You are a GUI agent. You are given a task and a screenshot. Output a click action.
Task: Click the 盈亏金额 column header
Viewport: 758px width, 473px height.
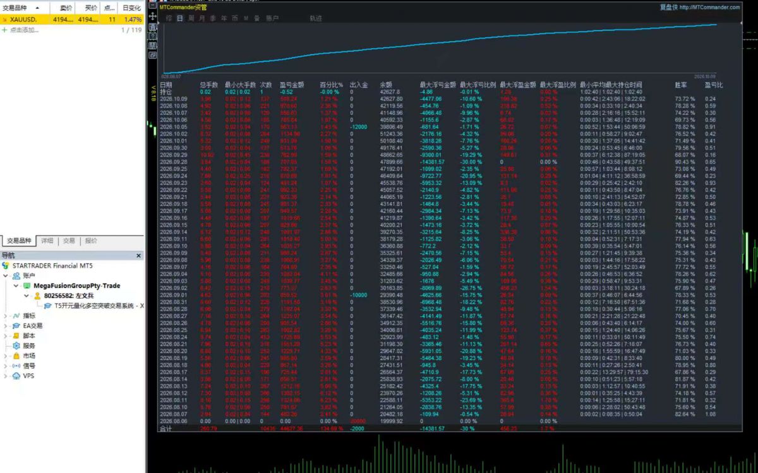tap(292, 85)
